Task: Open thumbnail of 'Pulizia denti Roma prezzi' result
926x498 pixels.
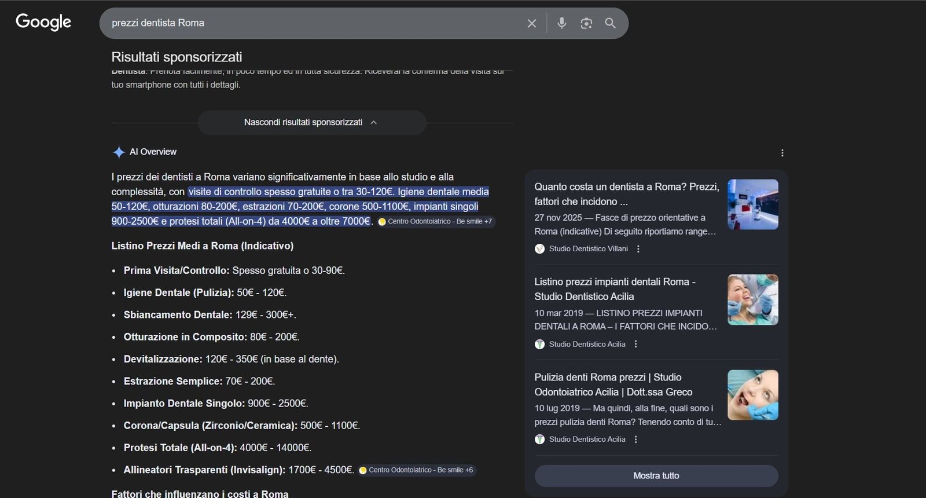Action: pyautogui.click(x=753, y=395)
